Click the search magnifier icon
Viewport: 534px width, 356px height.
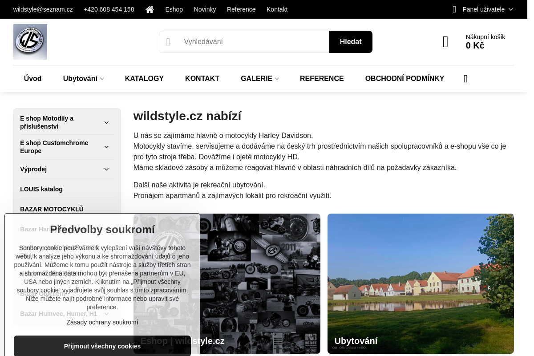coord(168,42)
